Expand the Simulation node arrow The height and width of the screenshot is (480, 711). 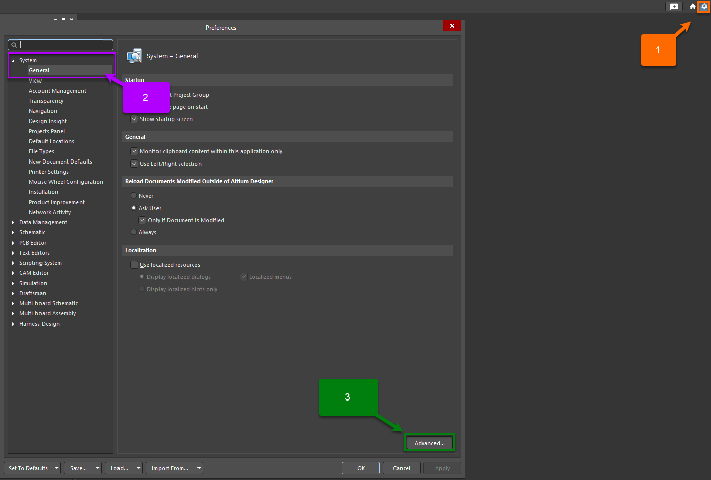pyautogui.click(x=13, y=284)
